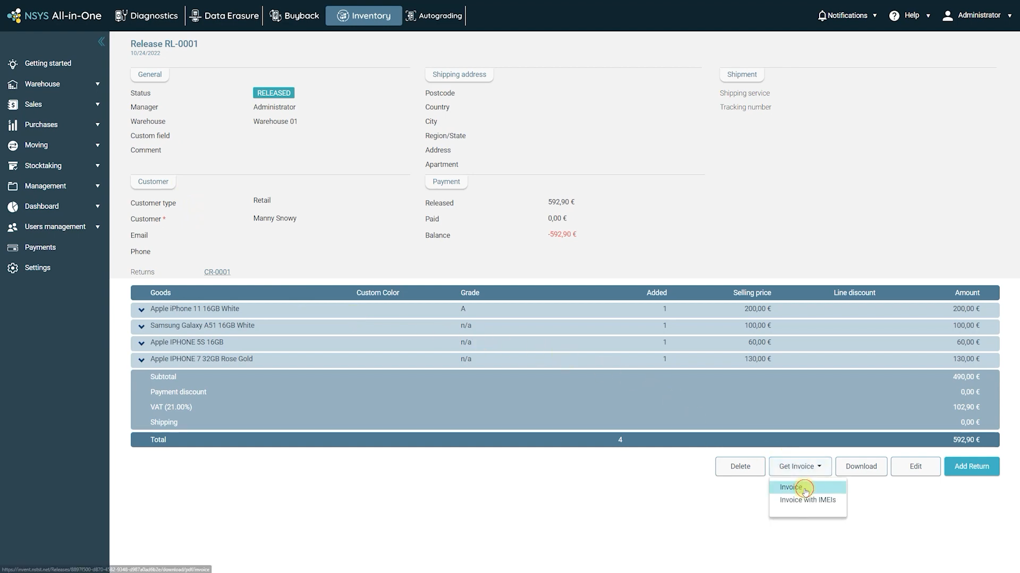Screen dimensions: 1020x573
Task: Select the Shipping address section tab
Action: (459, 74)
